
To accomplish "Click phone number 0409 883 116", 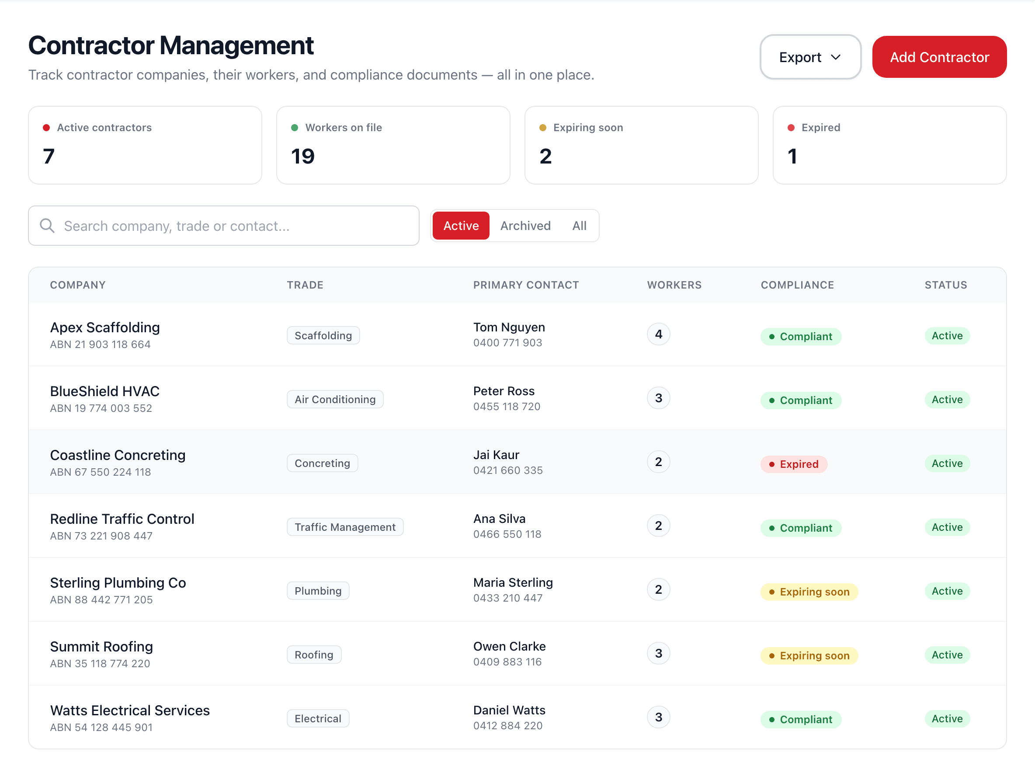I will pos(507,662).
